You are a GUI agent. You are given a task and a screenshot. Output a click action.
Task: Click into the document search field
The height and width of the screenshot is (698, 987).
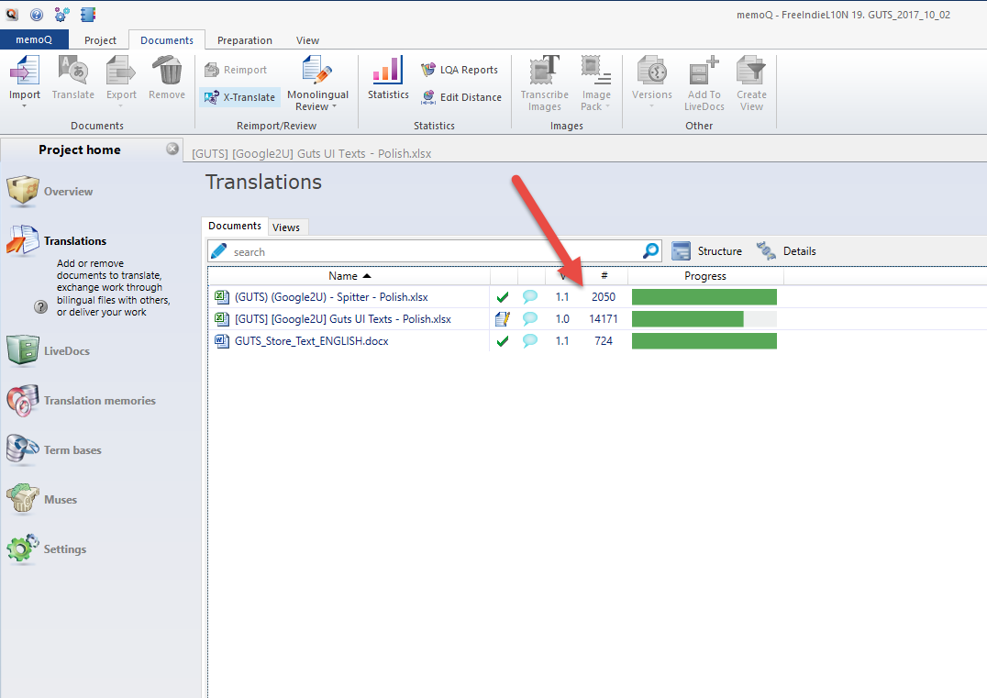point(434,251)
